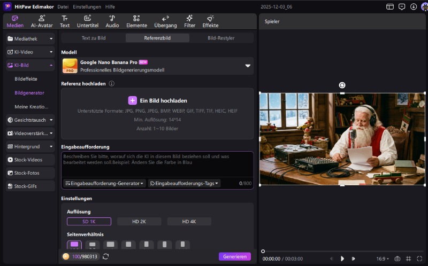428x266 pixels.
Task: Click Ein Bild hochladen to upload
Action: [x=157, y=100]
